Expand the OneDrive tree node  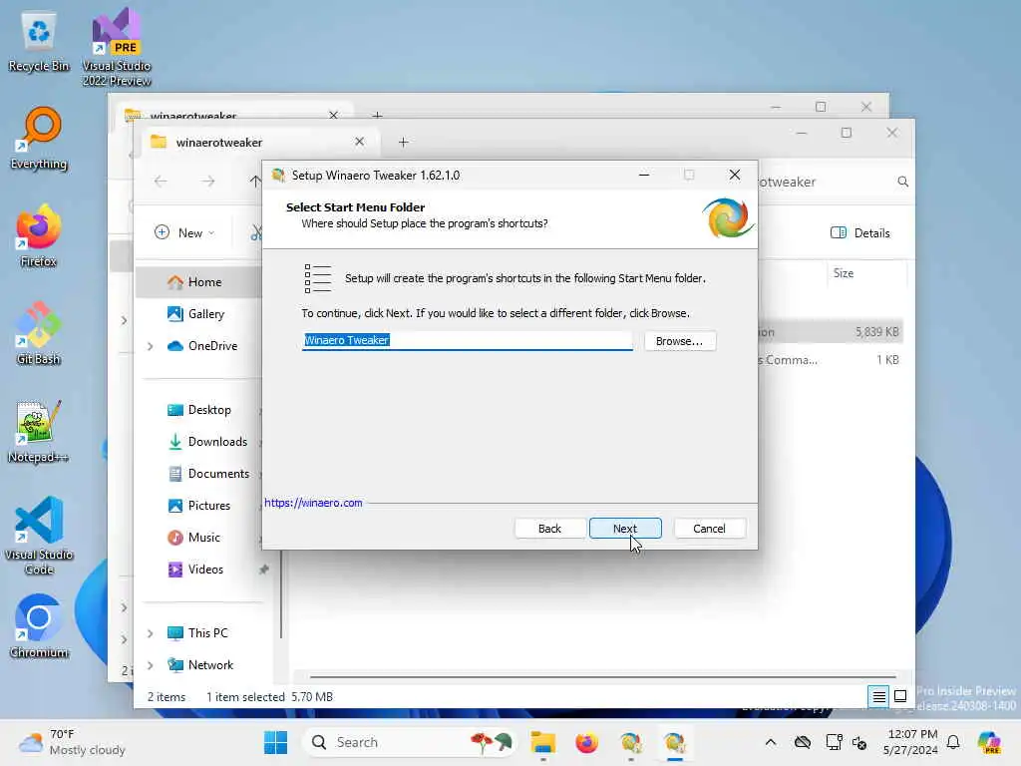click(x=151, y=346)
